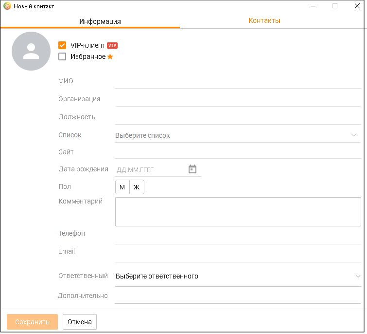Click inside the Комментарий text area
This screenshot has height=334, width=367.
(238, 212)
